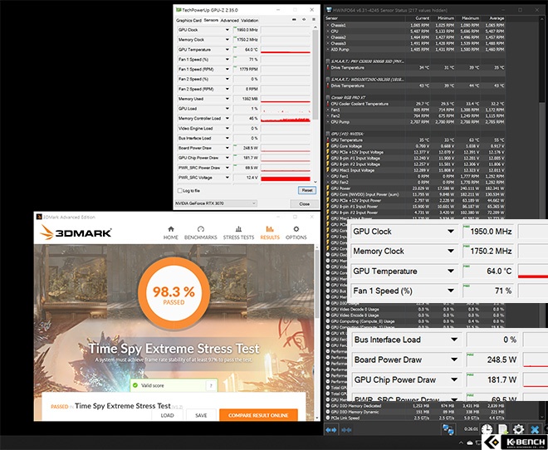Click the GPU-Z sensors vertical scrollbar

(316, 75)
